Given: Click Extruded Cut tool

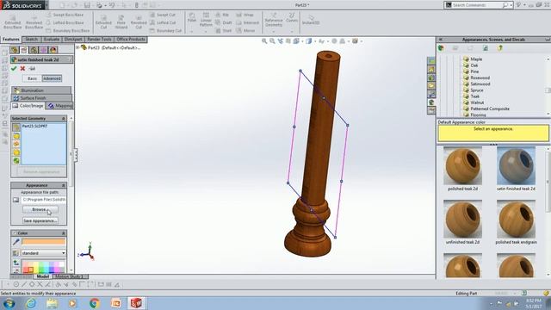Looking at the screenshot, I should [103, 22].
